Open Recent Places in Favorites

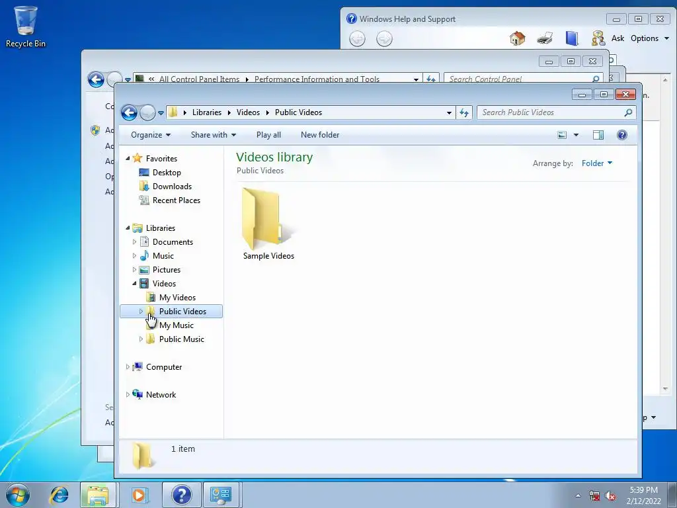coord(176,200)
